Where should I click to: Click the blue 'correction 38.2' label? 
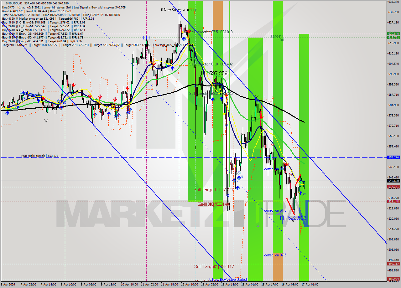pos(275,169)
